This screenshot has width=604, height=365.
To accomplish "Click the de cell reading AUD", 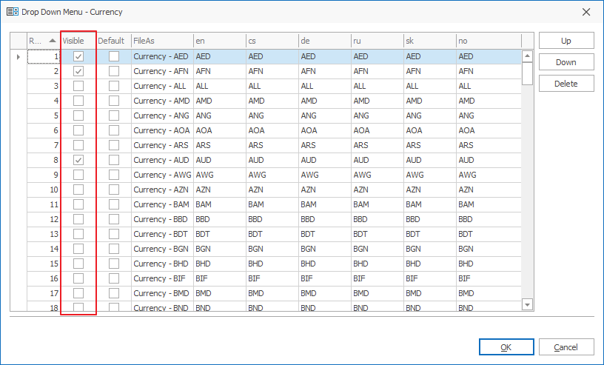I will pos(325,160).
